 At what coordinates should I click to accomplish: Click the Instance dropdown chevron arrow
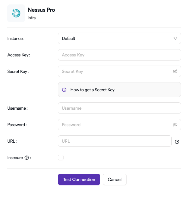coord(175,38)
